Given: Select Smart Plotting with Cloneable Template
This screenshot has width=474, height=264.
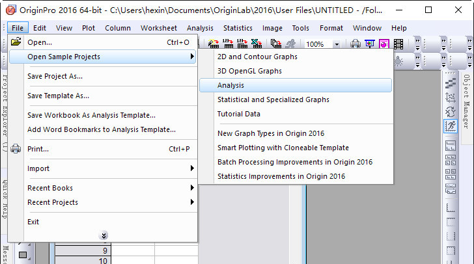Looking at the screenshot, I should 296,148.
